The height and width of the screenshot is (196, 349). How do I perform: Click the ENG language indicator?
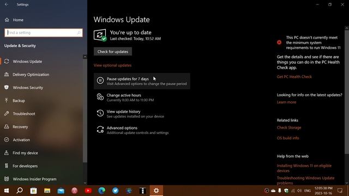point(308,191)
